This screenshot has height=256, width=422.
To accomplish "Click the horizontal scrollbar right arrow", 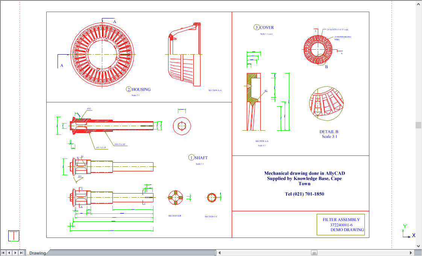I will pyautogui.click(x=411, y=253).
